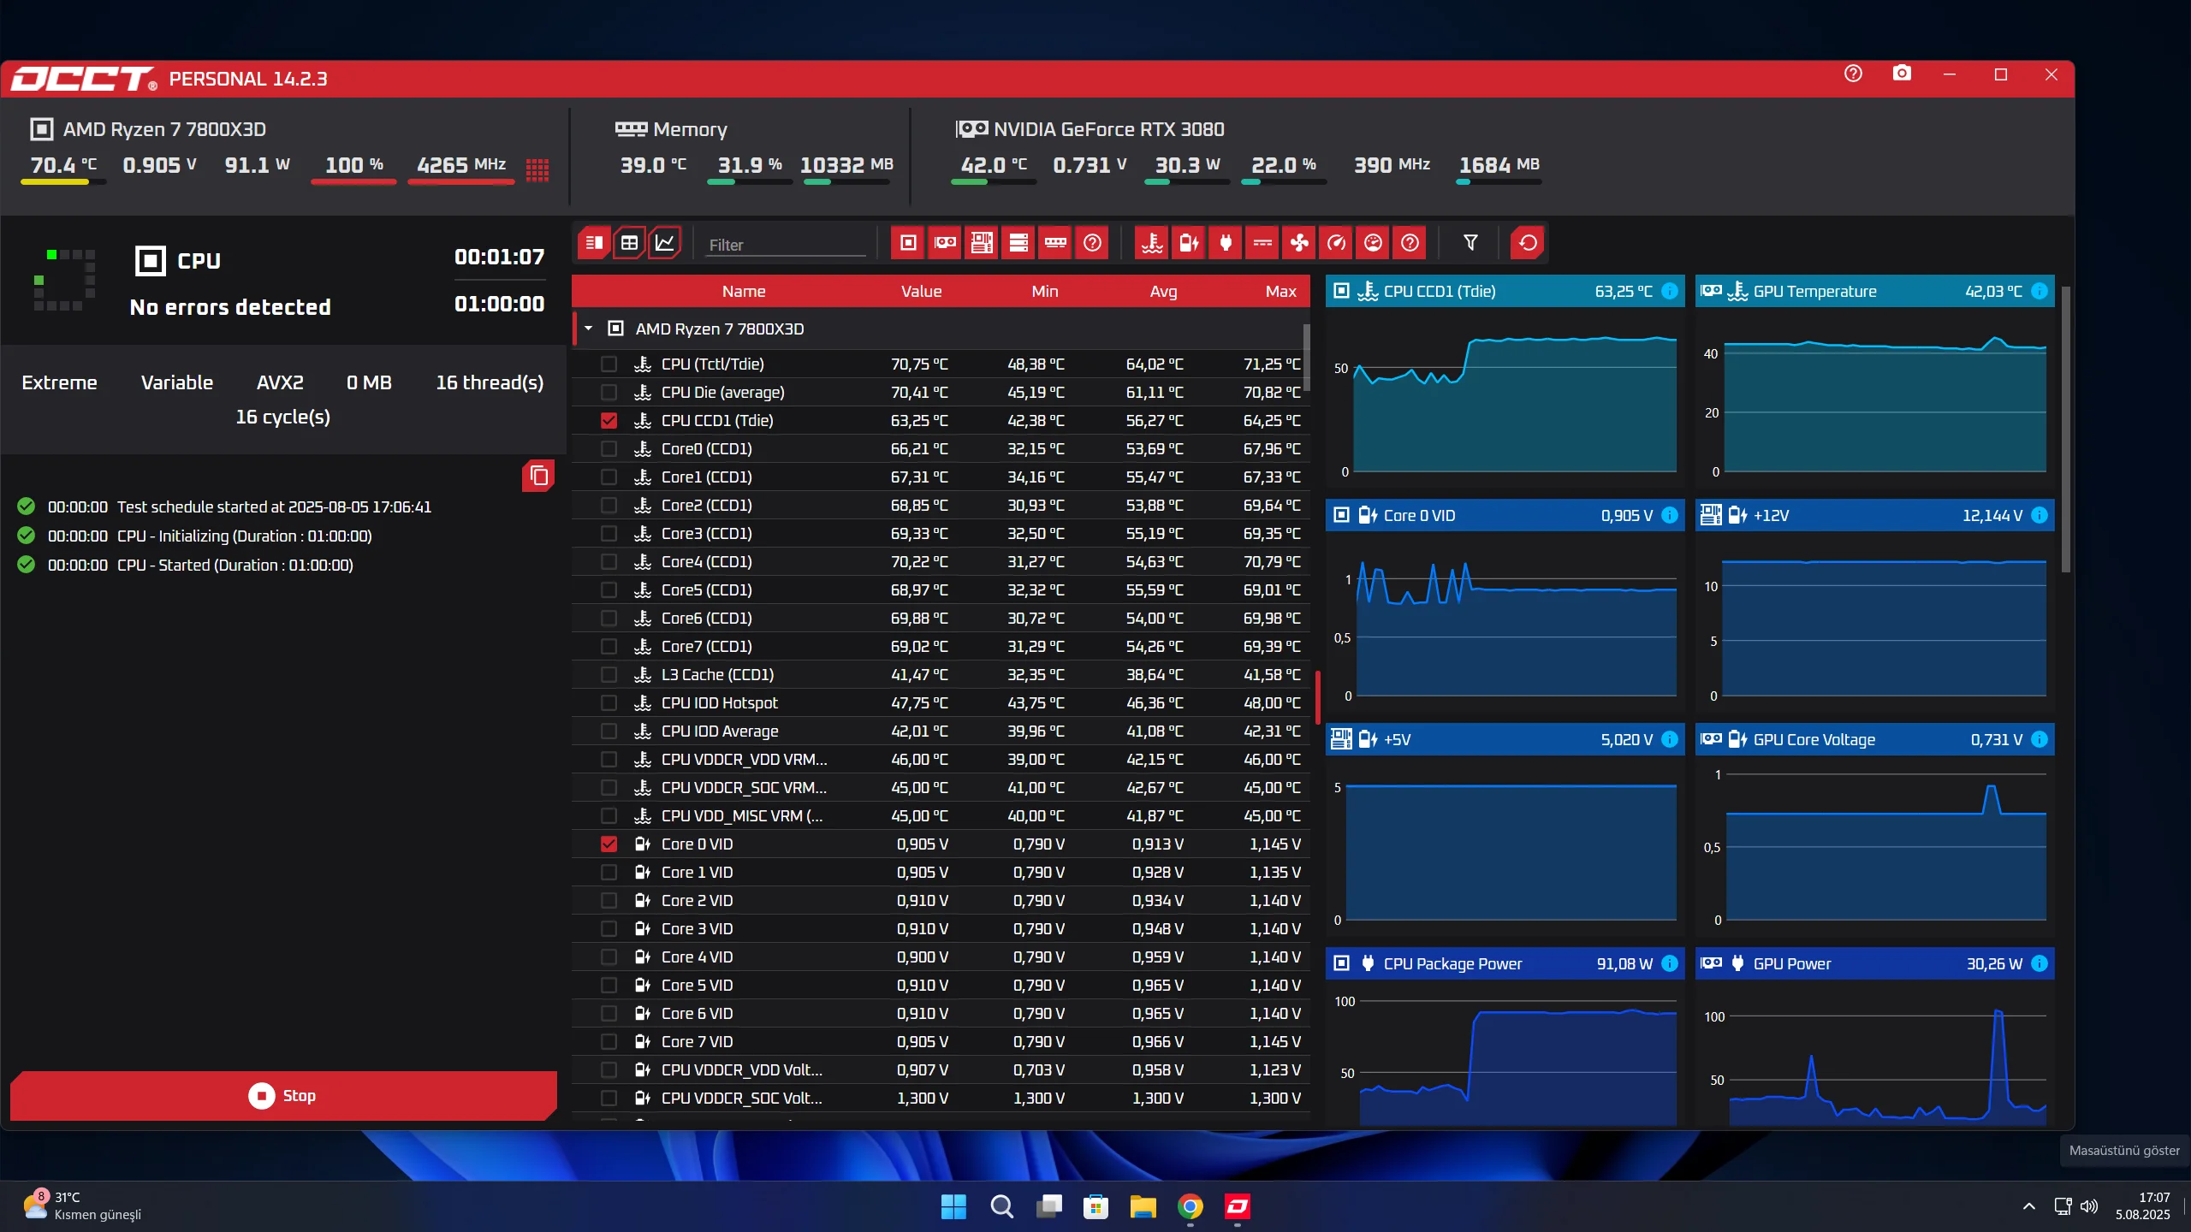
Task: Collapse the AMD Ryzen 7 7800X3D group
Action: 589,329
